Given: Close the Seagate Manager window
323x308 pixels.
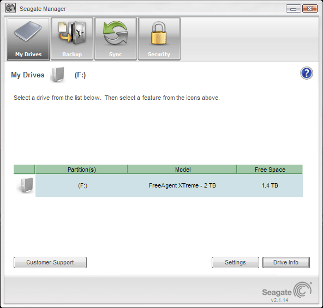Looking at the screenshot, I should coord(309,9).
